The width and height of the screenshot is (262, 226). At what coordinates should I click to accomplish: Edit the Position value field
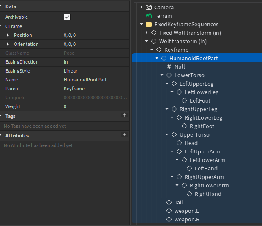click(96, 35)
